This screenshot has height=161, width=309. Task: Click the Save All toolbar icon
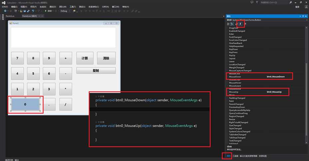28,11
